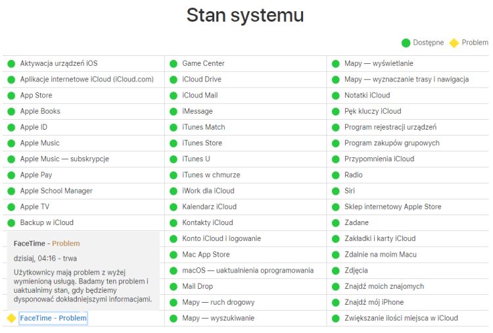The image size is (493, 333).
Task: Click the green dot beside Zdjęcia
Action: [335, 270]
